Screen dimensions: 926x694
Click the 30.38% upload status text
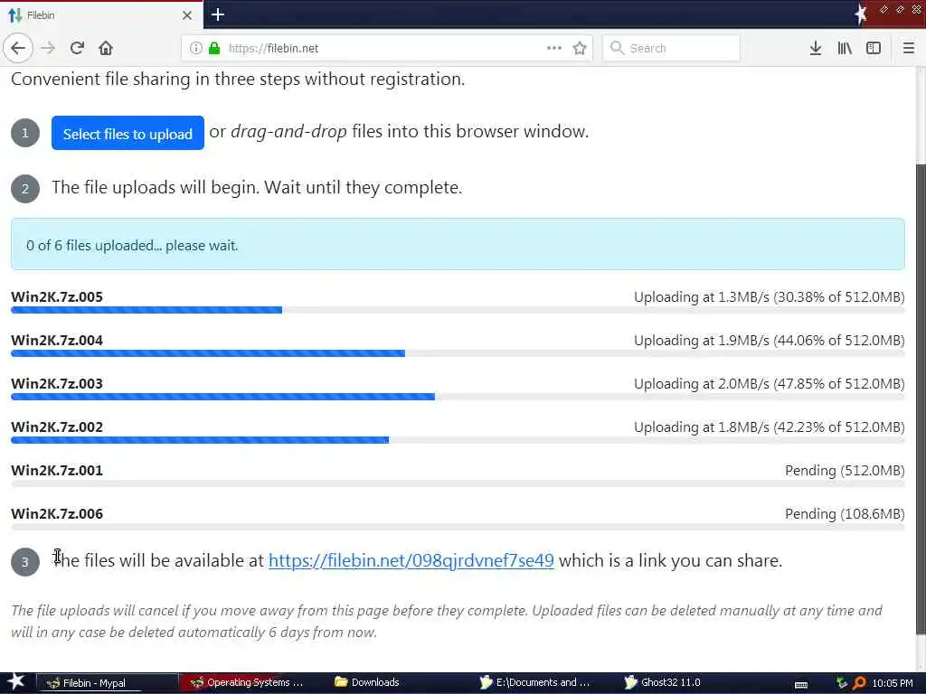pos(769,296)
